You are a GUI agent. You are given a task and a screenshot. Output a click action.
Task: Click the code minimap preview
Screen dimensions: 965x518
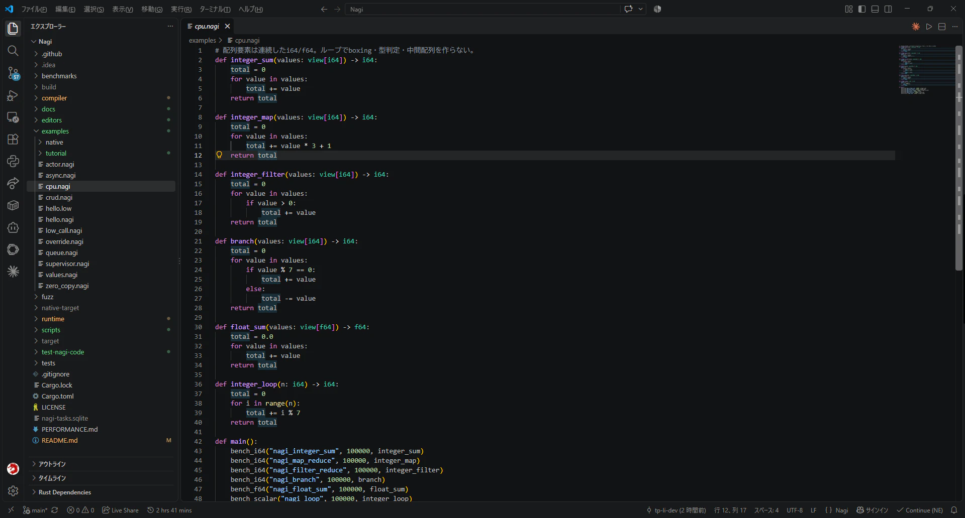(x=926, y=70)
